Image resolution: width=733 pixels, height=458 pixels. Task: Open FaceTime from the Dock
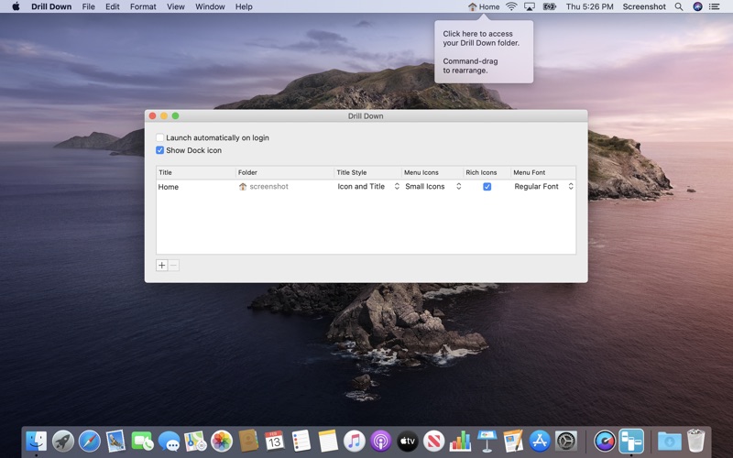142,441
